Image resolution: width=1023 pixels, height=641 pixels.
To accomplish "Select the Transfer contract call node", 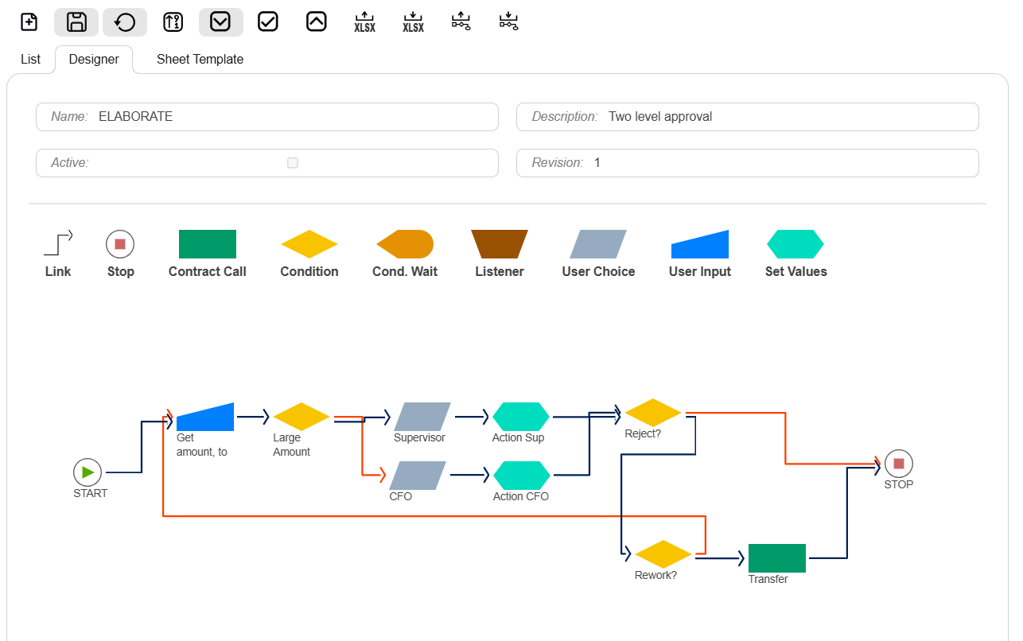I will [777, 558].
